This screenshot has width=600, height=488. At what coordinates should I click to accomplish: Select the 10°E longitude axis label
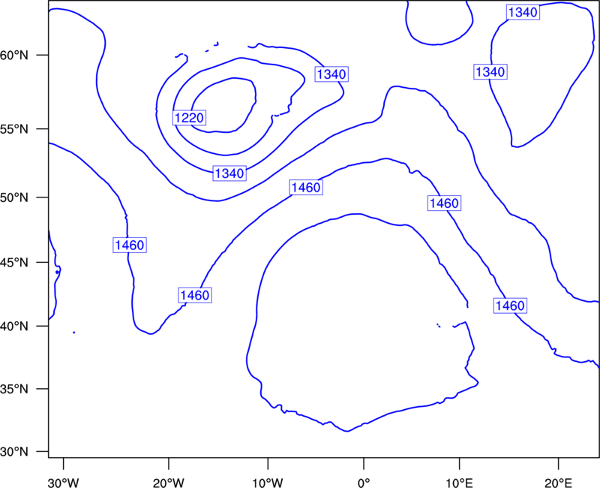[459, 483]
